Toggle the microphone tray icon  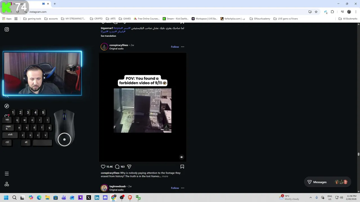(x=317, y=198)
